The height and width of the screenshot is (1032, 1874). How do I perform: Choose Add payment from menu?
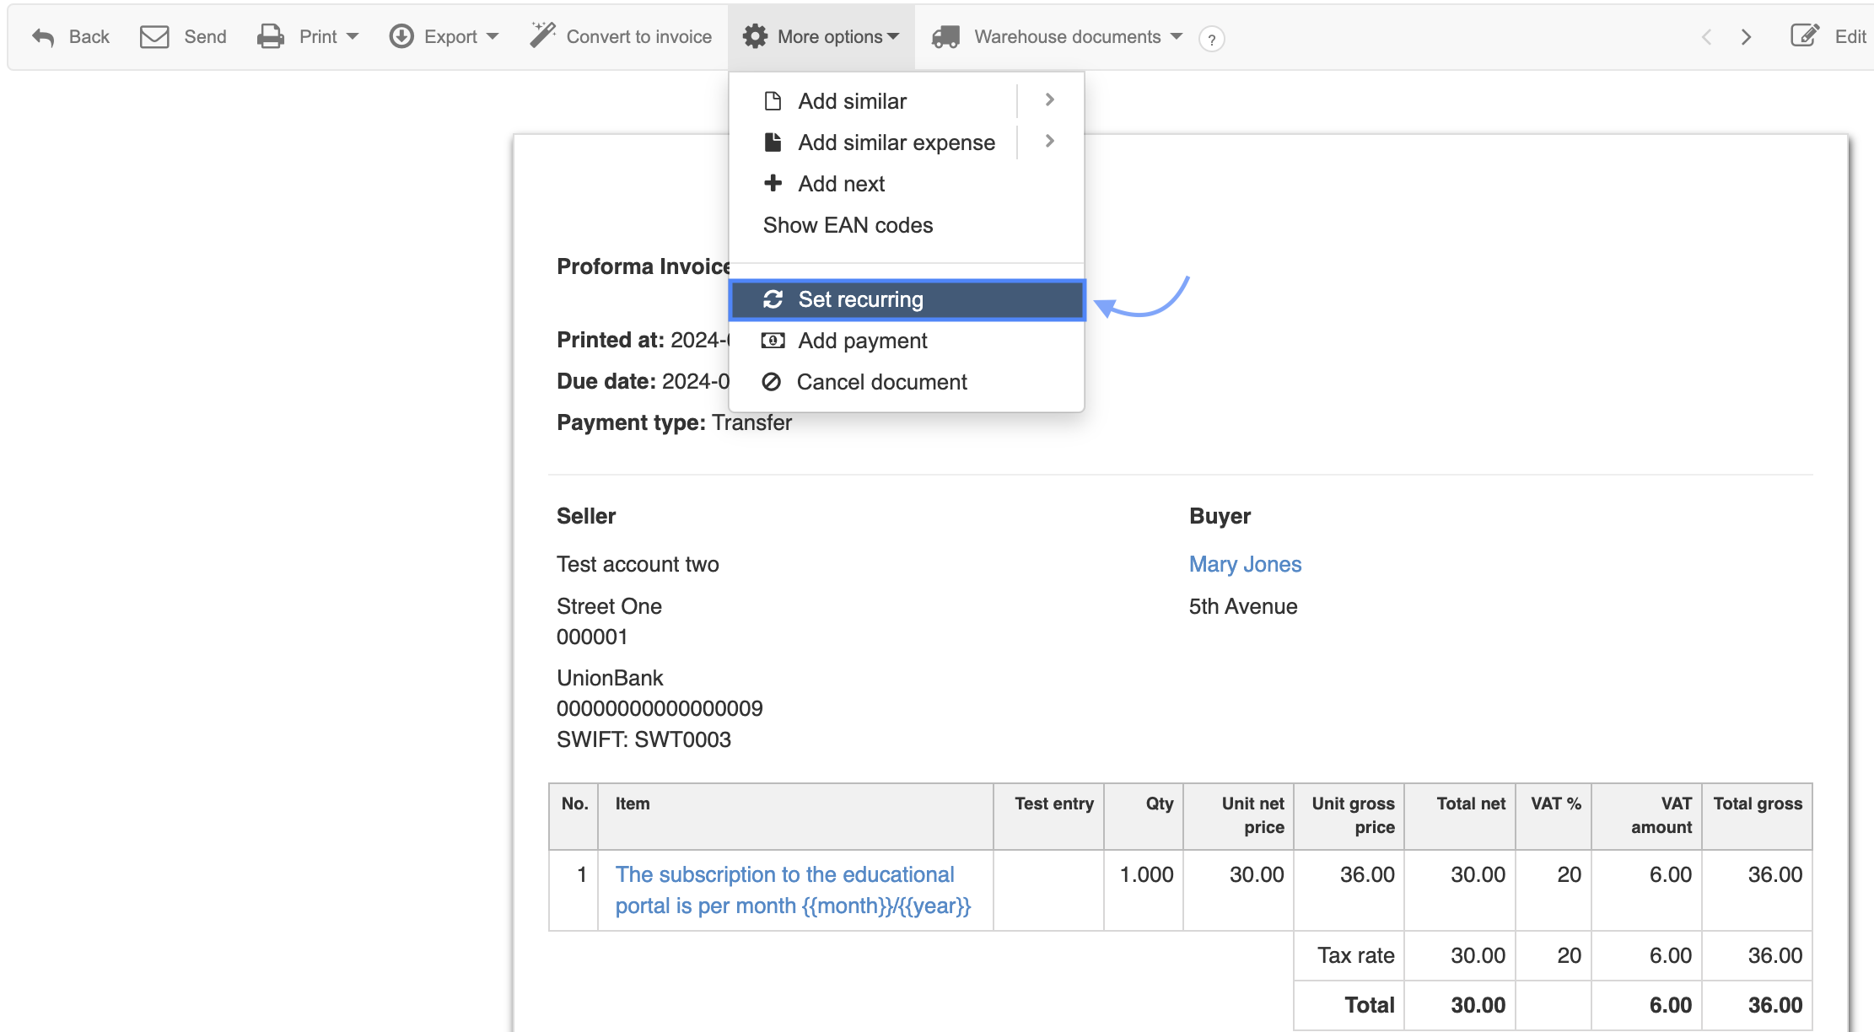click(862, 341)
